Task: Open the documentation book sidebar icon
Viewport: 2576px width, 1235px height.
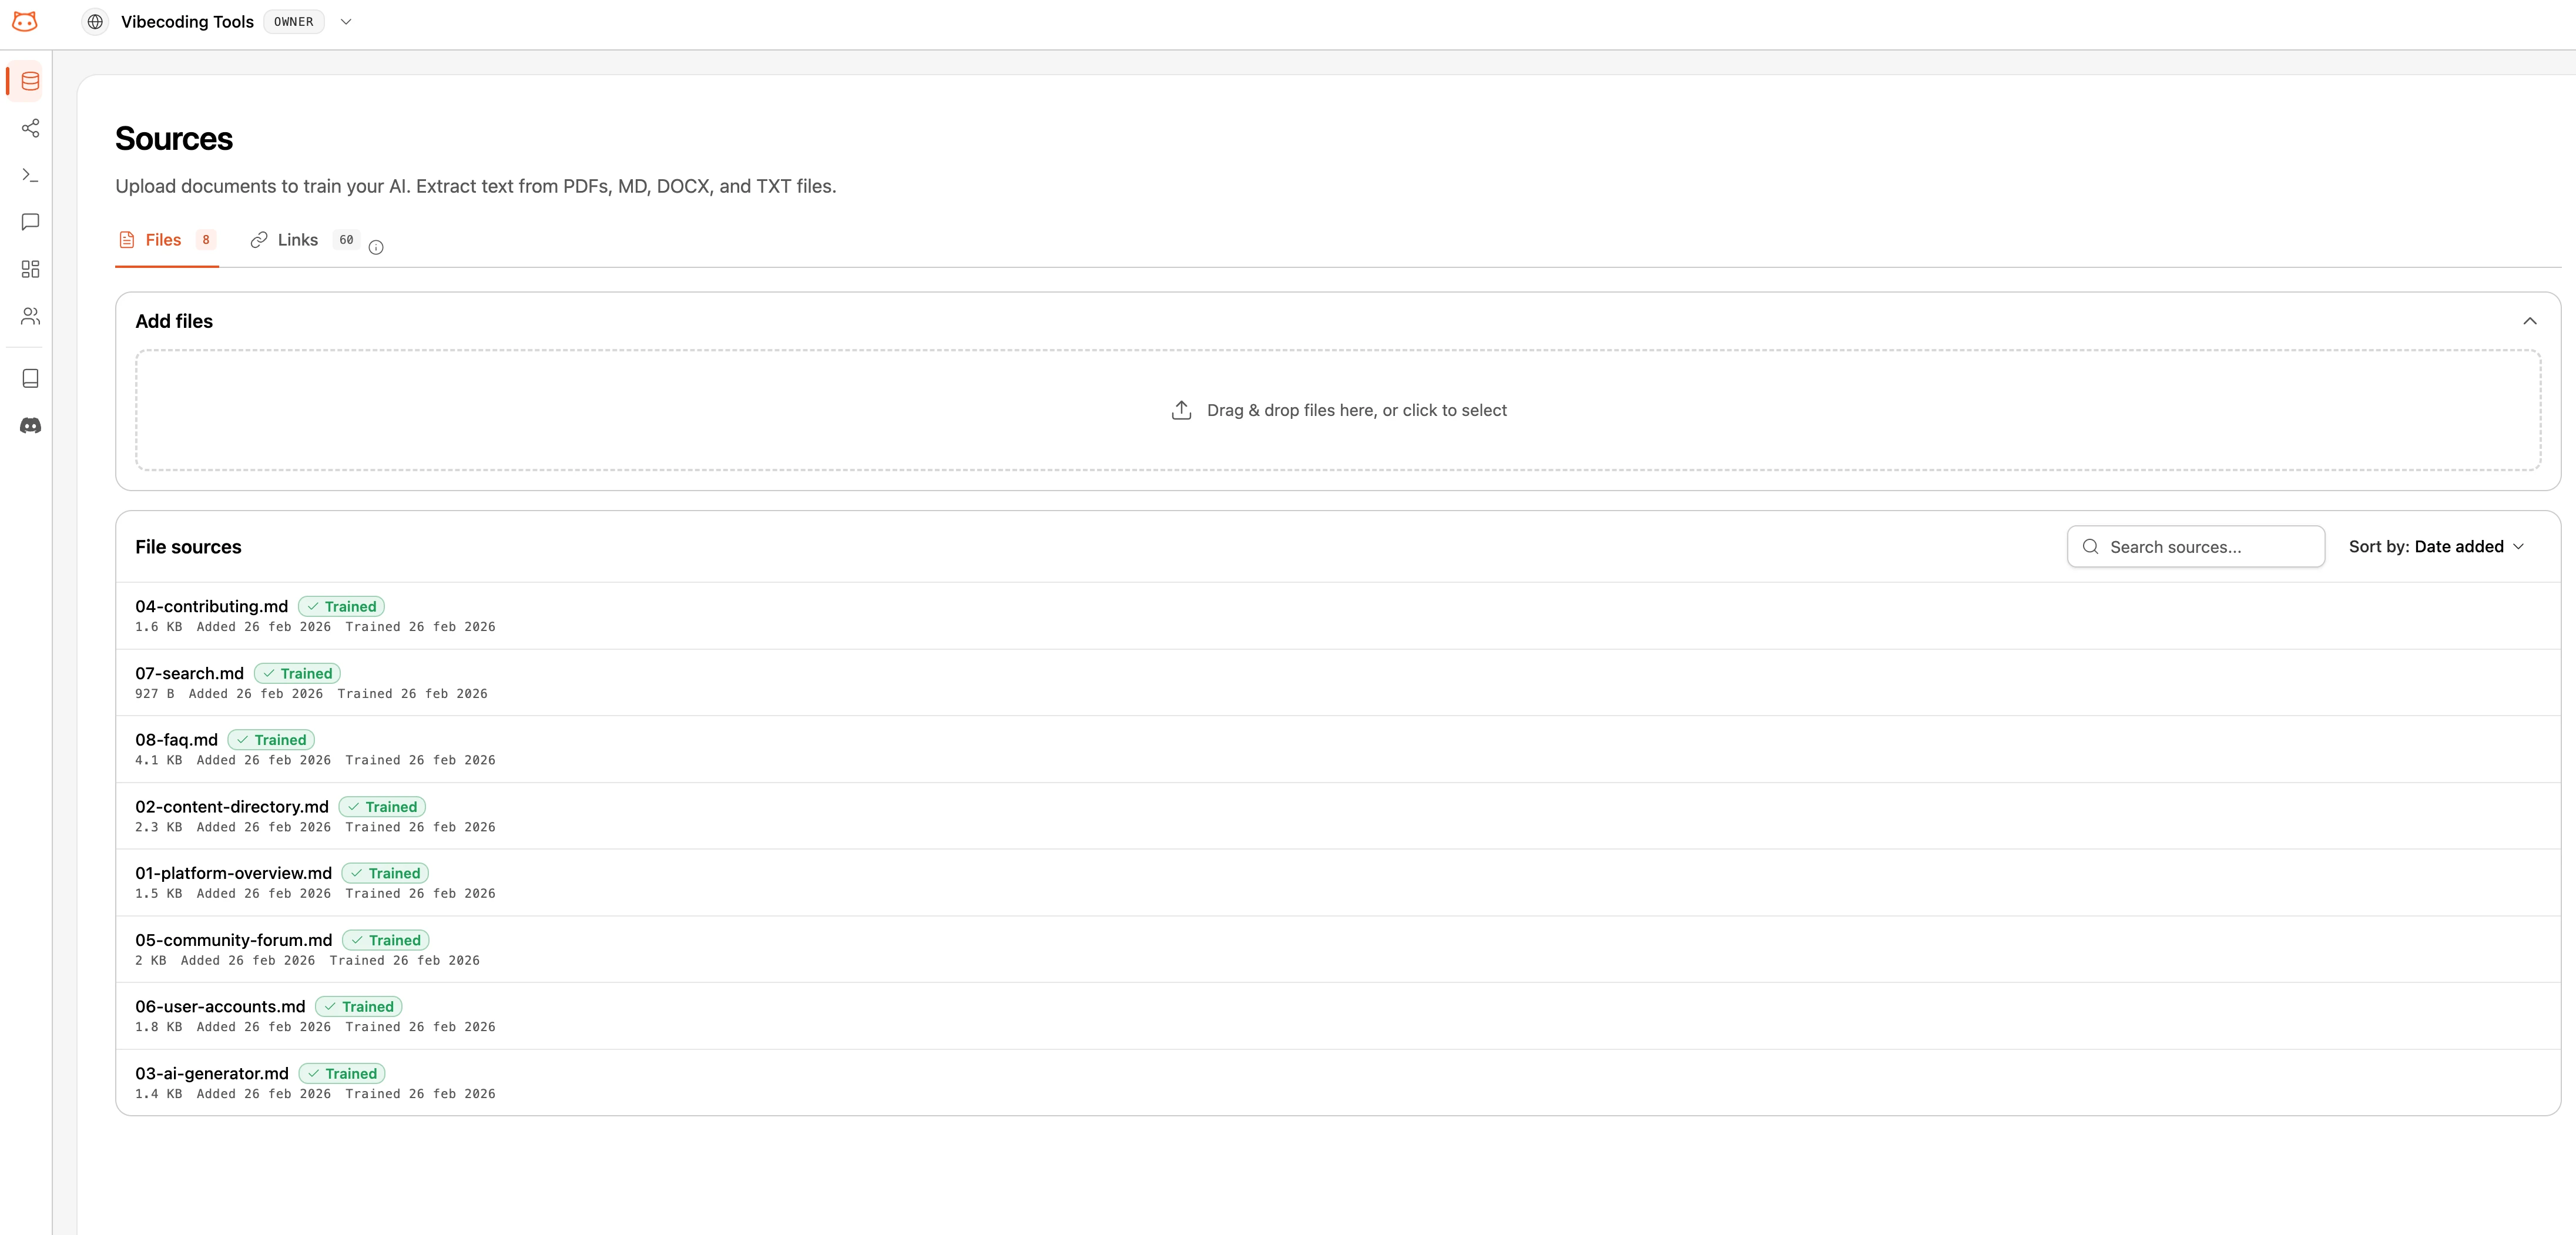Action: (30, 378)
